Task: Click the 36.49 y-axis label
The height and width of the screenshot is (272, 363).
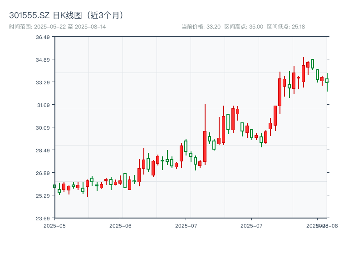Action: tap(44, 38)
